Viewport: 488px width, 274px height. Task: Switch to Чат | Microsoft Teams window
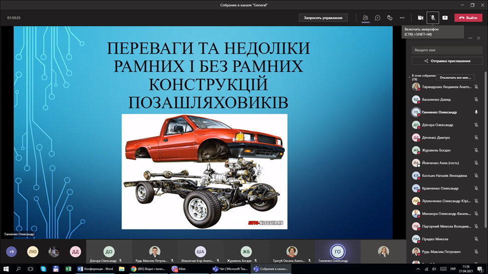(230, 269)
